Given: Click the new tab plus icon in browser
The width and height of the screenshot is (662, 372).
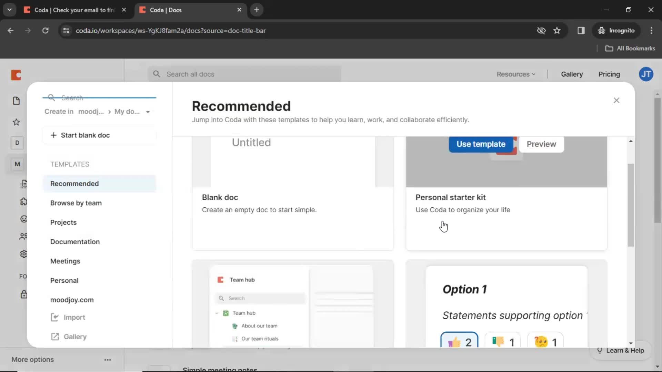Looking at the screenshot, I should click(x=257, y=10).
